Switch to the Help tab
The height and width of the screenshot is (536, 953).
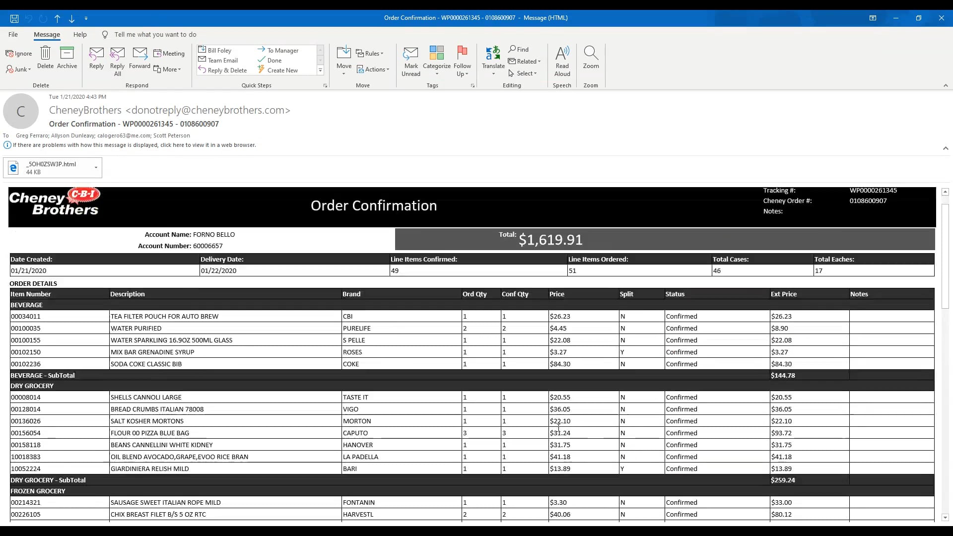tap(80, 35)
